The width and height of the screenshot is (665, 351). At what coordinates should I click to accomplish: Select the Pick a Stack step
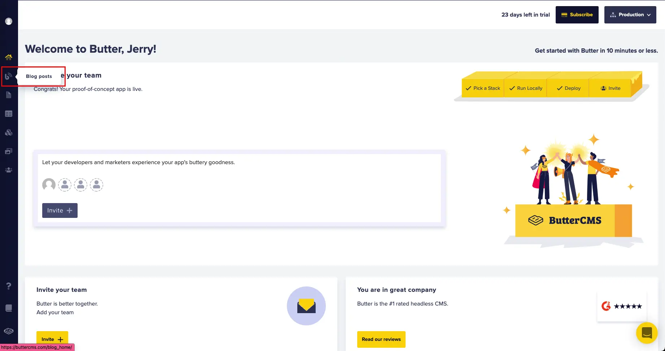point(483,88)
